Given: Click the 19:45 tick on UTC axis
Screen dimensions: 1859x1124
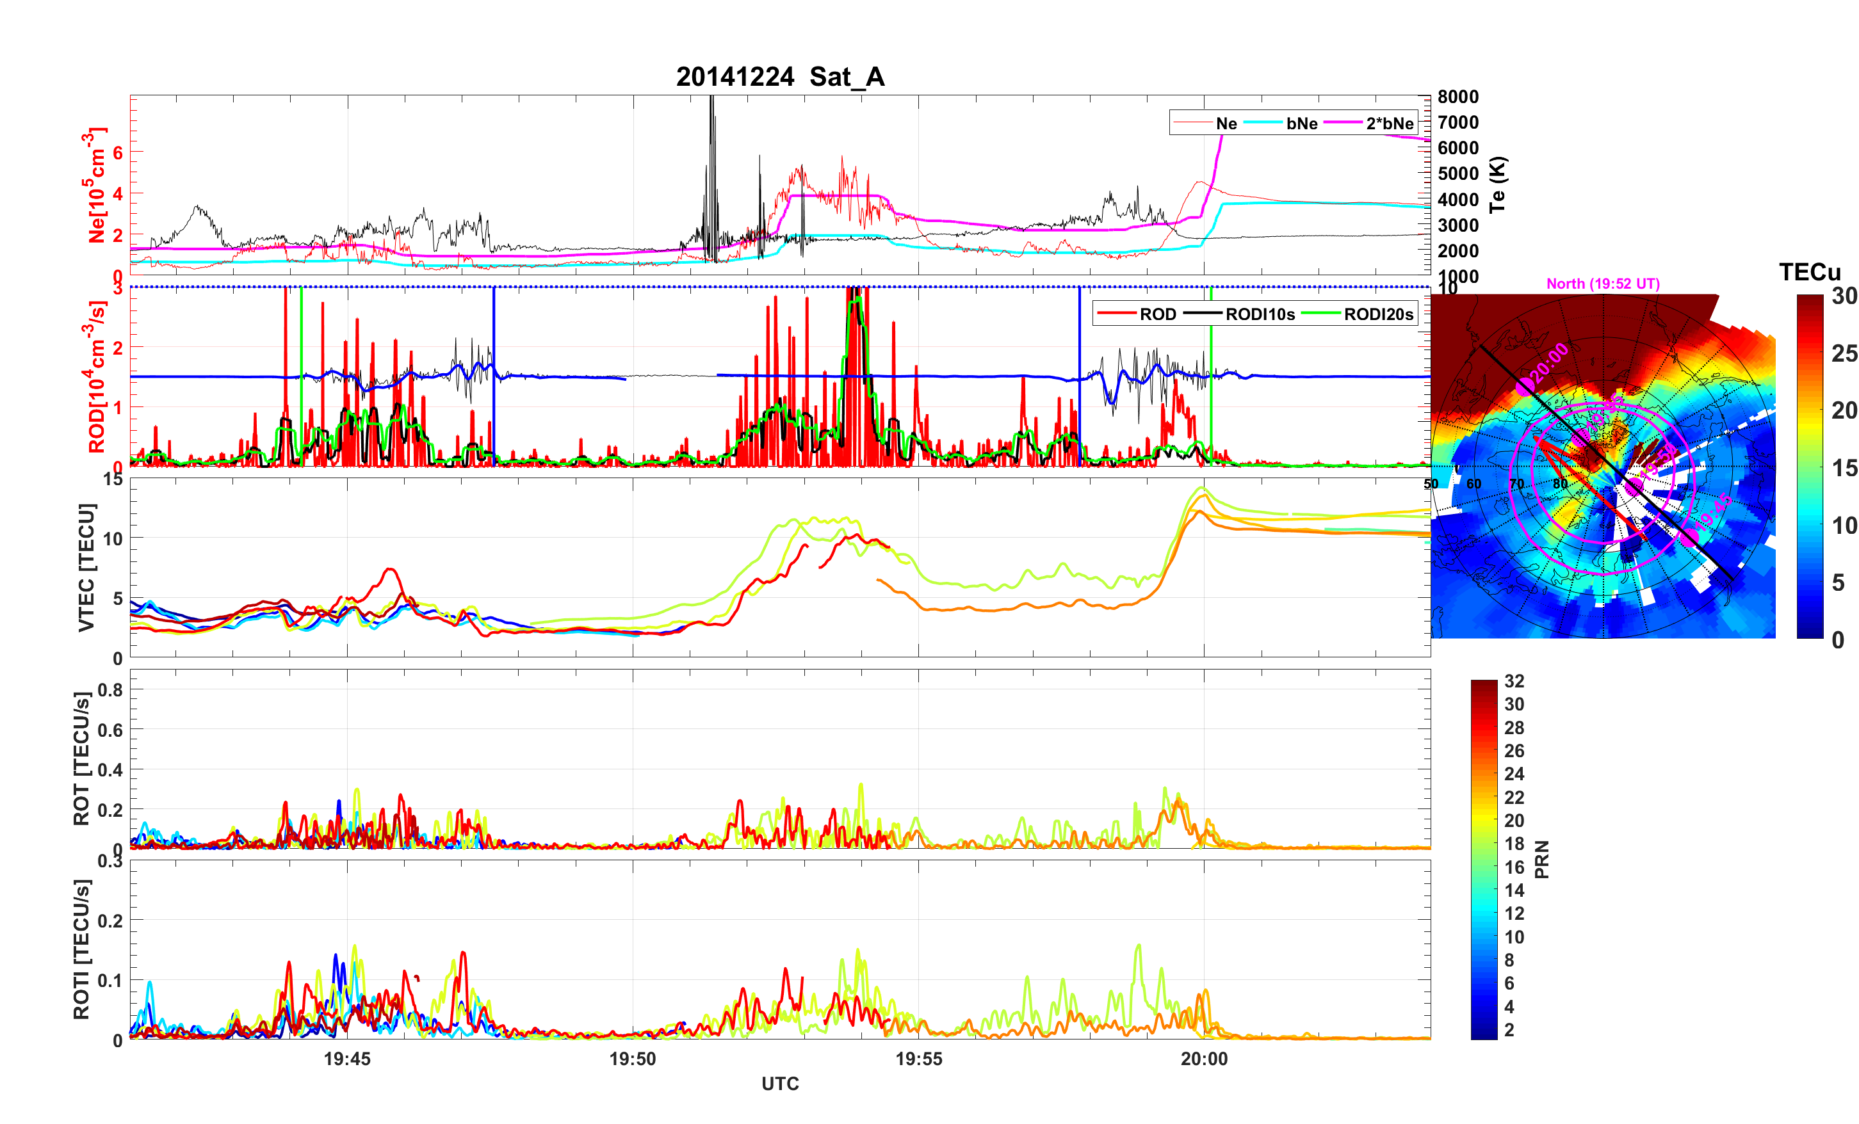Looking at the screenshot, I should 347,1058.
